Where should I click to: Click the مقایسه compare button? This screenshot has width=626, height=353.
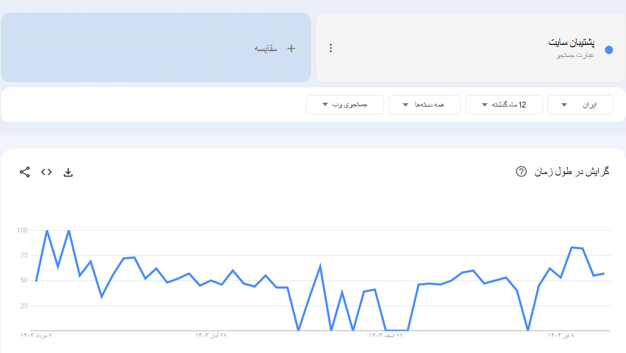coord(266,48)
